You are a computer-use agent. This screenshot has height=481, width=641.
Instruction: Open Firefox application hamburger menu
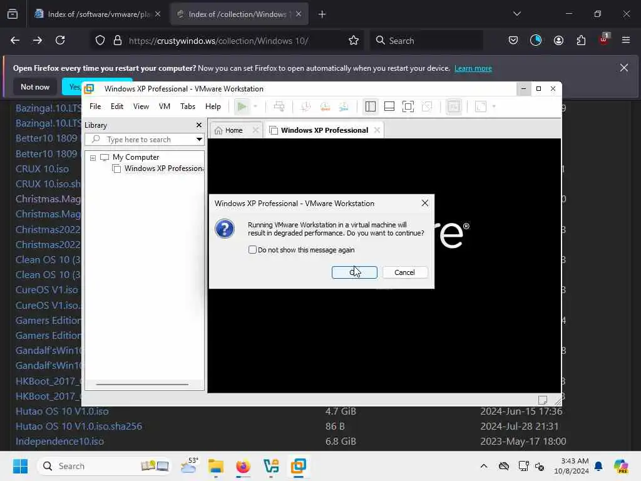[x=626, y=41]
